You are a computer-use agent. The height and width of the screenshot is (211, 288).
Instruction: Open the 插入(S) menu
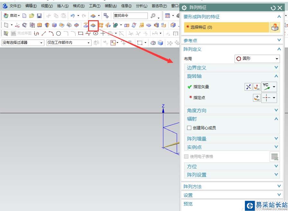(x=63, y=6)
